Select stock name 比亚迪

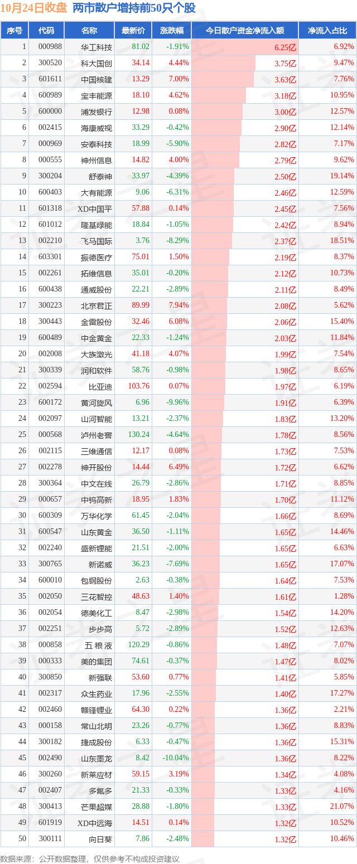pyautogui.click(x=100, y=386)
